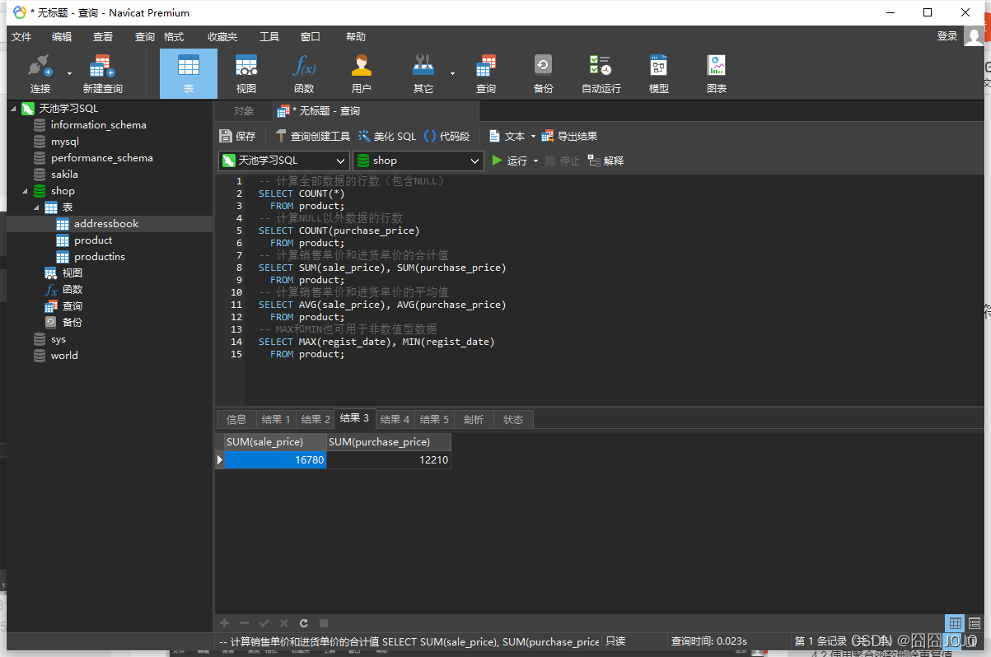This screenshot has height=657, width=991.
Task: Click the user avatar icon
Action: pos(975,35)
